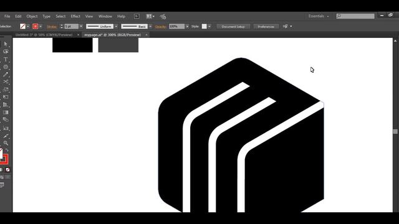399x224 pixels.
Task: Open the Type menu
Action: pyautogui.click(x=46, y=16)
